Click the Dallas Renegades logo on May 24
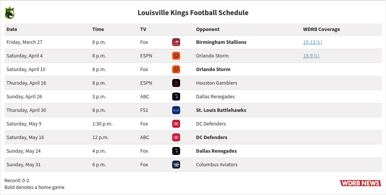 (176, 151)
